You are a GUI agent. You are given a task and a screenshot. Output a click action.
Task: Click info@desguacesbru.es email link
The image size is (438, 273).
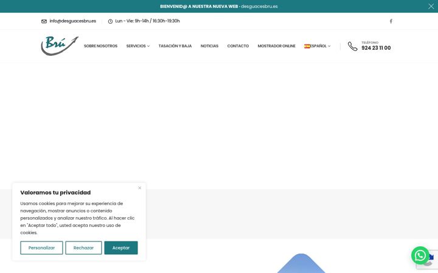point(72,21)
